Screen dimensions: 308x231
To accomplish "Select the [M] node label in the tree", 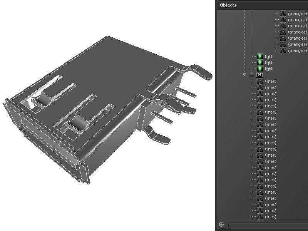I will pyautogui.click(x=259, y=75).
